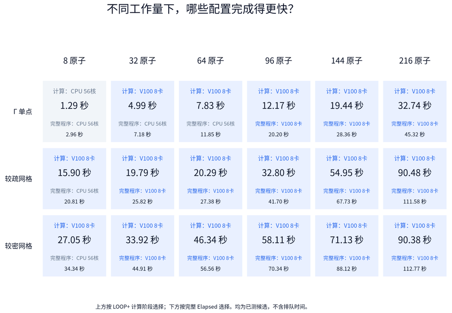Click the 20.81 秒 value
Viewport: 452px width, 313px height.
pos(74,201)
